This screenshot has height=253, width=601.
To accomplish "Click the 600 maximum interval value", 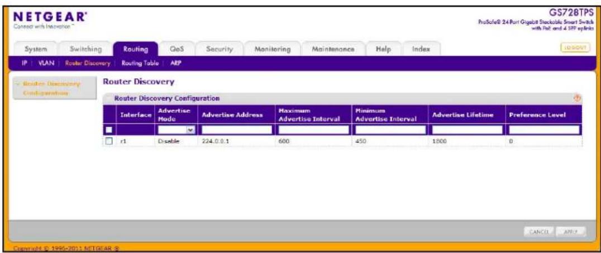I will coord(284,141).
